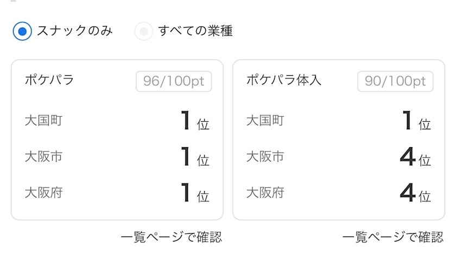Select the 大阪府 row in the ポケパラ体入 card
The image size is (456, 263).
[339, 193]
